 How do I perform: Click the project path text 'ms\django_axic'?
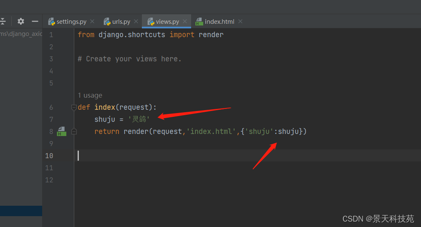[21, 34]
